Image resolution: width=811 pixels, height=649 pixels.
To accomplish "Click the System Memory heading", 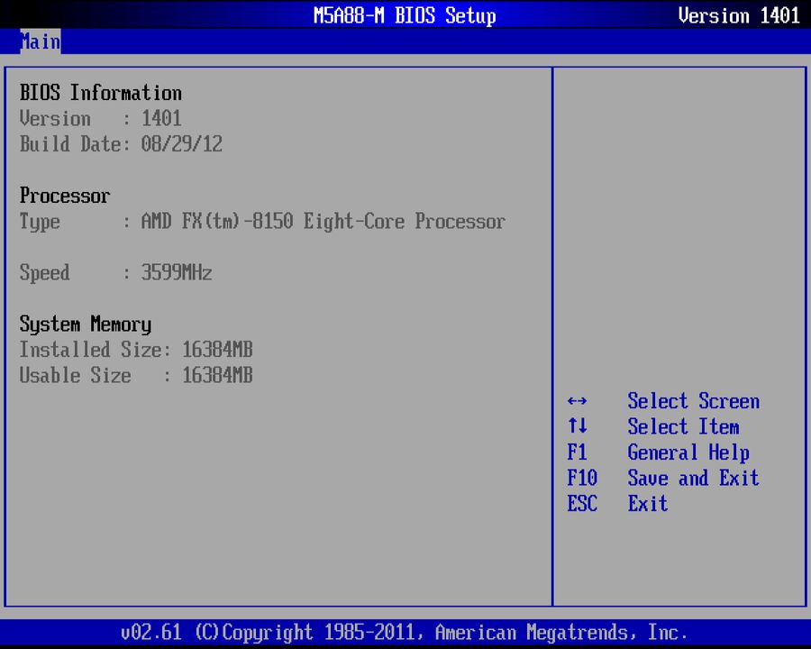I will pos(86,324).
